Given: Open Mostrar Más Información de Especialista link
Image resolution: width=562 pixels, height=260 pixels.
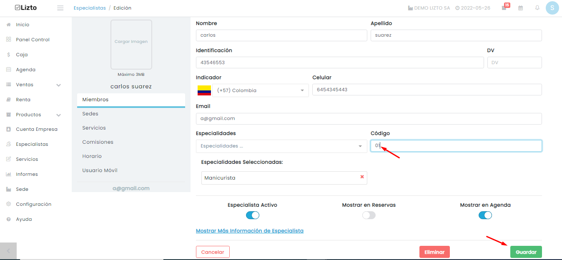Looking at the screenshot, I should click(250, 231).
